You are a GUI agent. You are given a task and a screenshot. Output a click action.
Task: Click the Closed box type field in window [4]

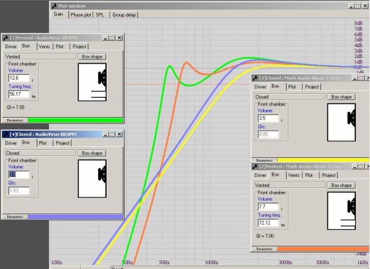click(x=40, y=153)
